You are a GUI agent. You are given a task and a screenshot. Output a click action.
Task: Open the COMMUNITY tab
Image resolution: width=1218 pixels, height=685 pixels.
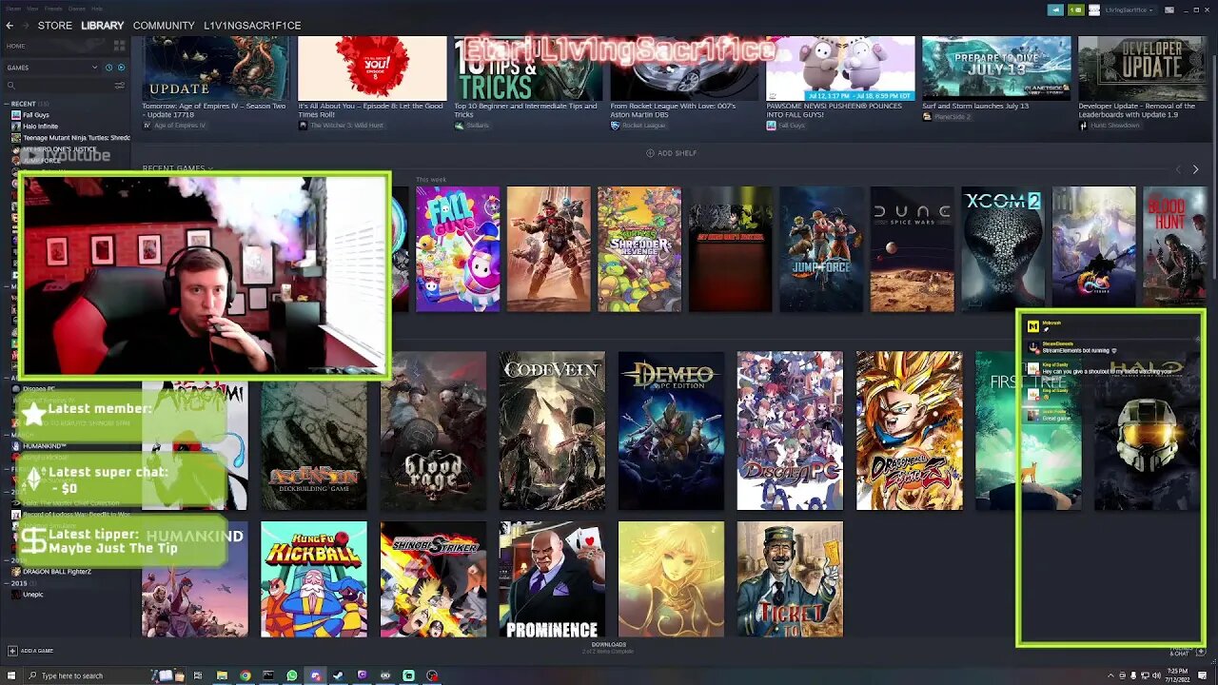164,26
